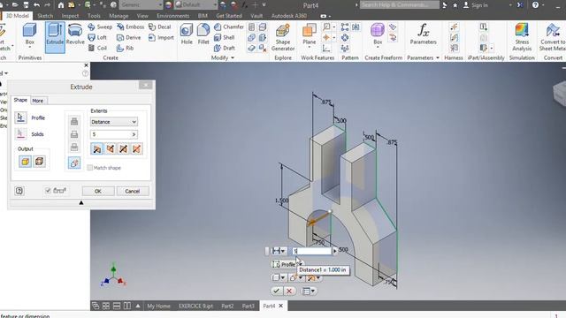Open the Inspect ribbon tab
Viewport: 566px width, 318px height.
70,16
